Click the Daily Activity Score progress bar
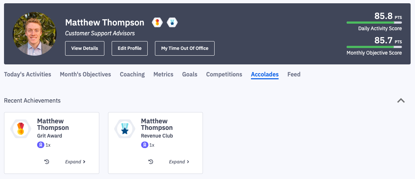 tap(374, 23)
